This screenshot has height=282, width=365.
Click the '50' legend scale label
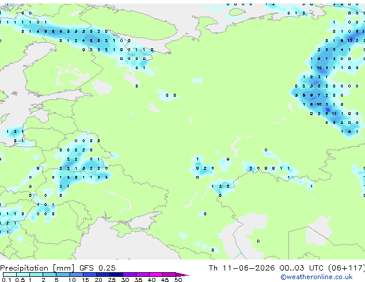pos(178,280)
